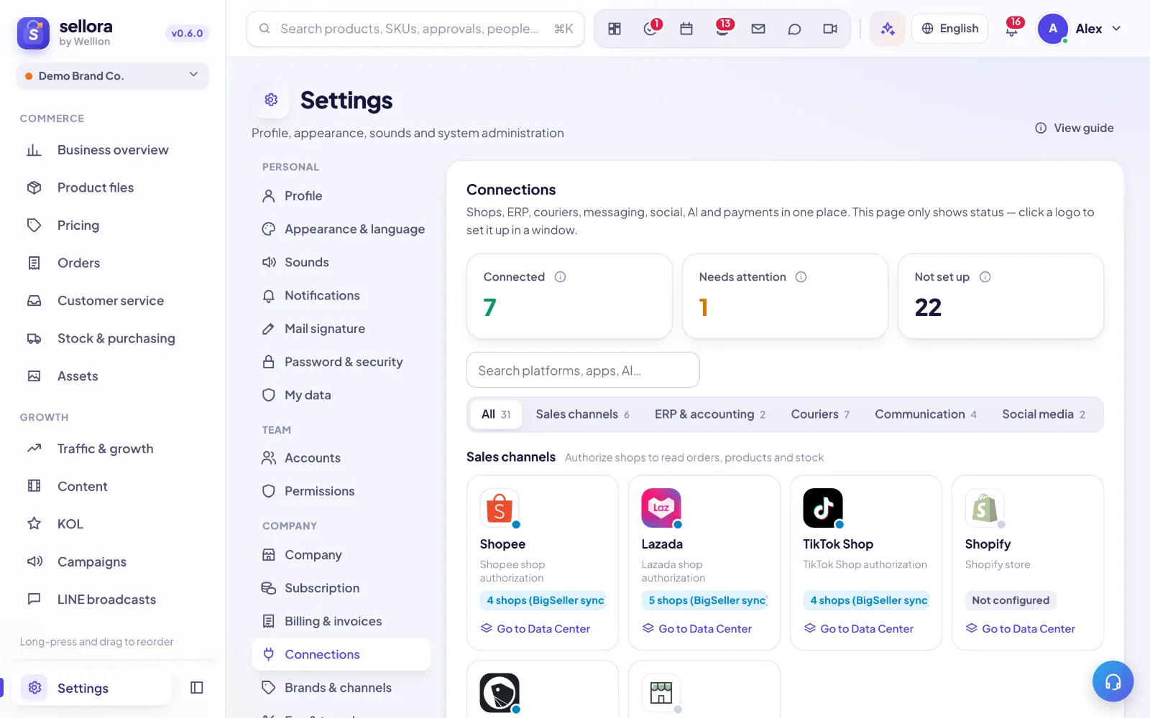Screen dimensions: 1150x718
Task: Select the All 31 tab
Action: point(496,414)
